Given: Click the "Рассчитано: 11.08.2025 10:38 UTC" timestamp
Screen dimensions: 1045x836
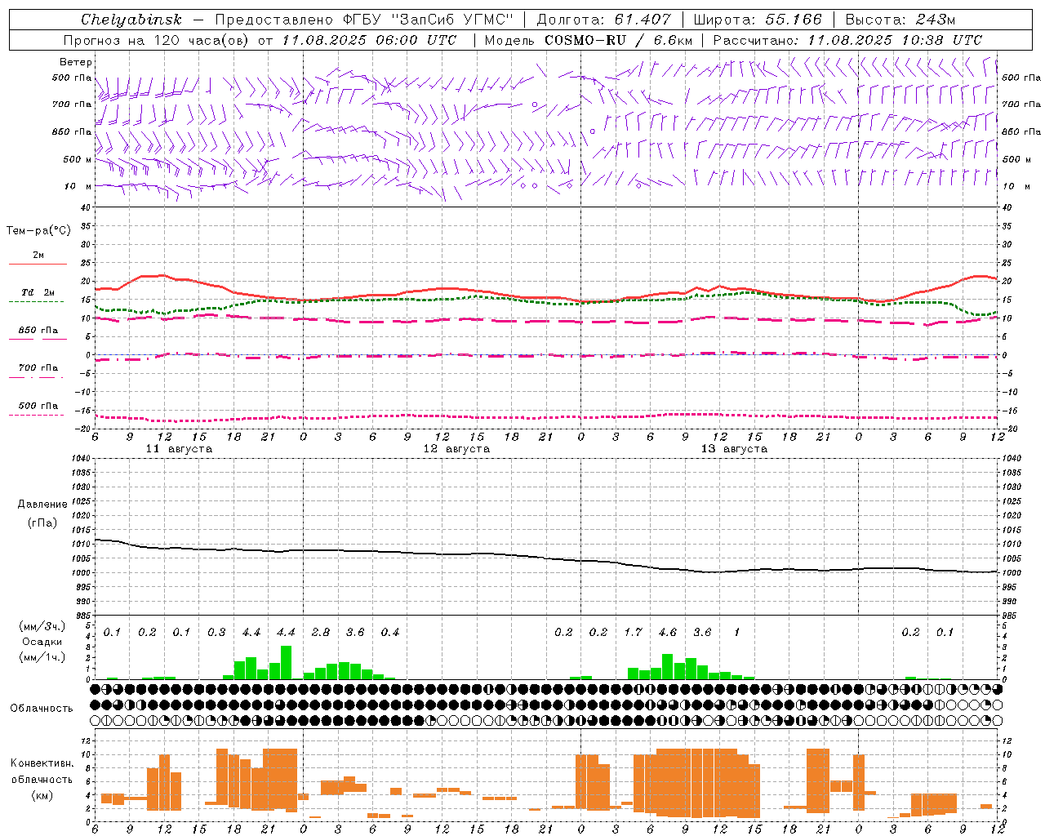Looking at the screenshot, I should [847, 40].
